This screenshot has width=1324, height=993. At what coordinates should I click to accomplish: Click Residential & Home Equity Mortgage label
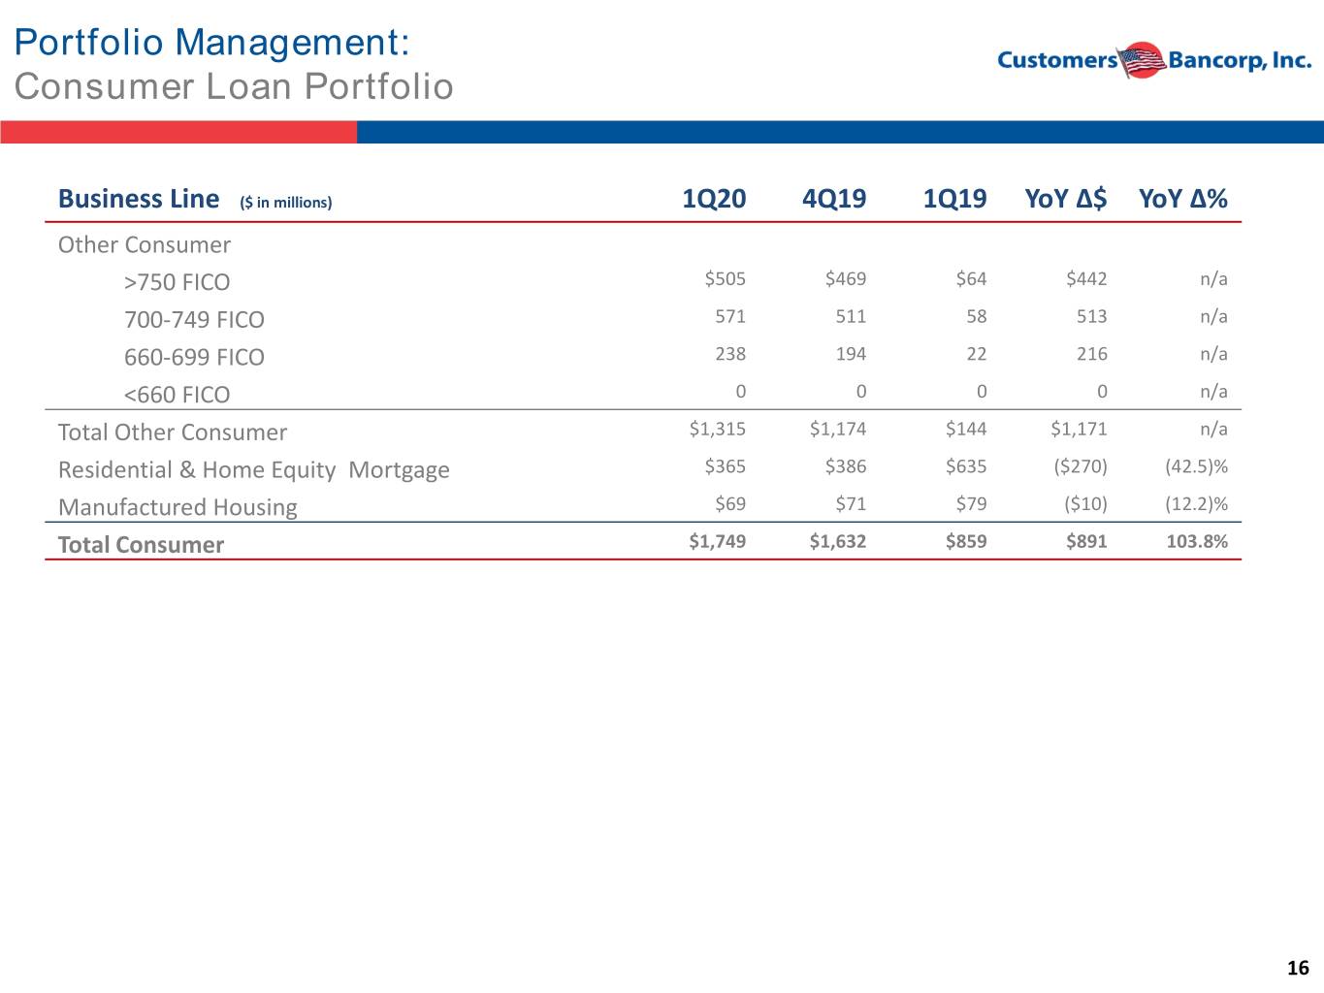(254, 470)
